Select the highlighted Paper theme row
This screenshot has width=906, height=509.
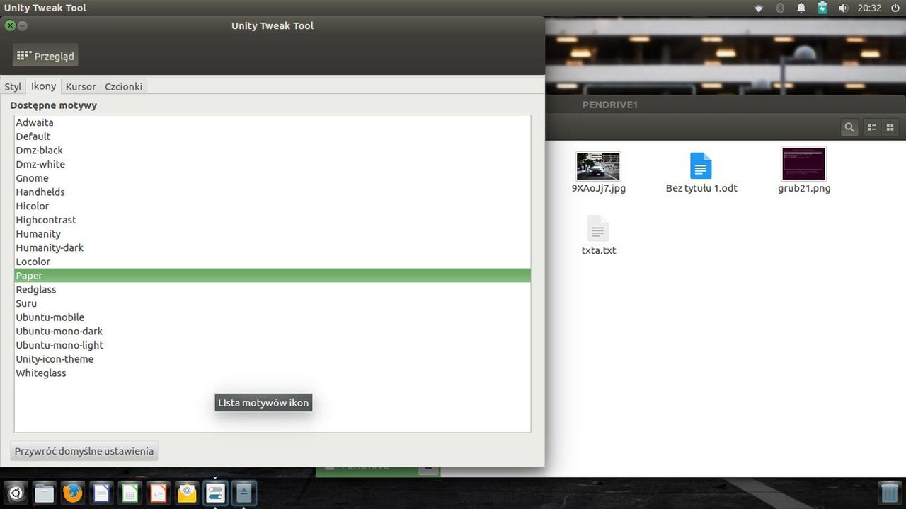pos(273,276)
